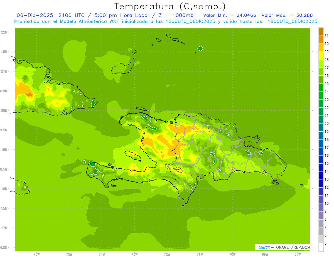
Task: Click the 75W longitude axis label
Action: pos(69,254)
